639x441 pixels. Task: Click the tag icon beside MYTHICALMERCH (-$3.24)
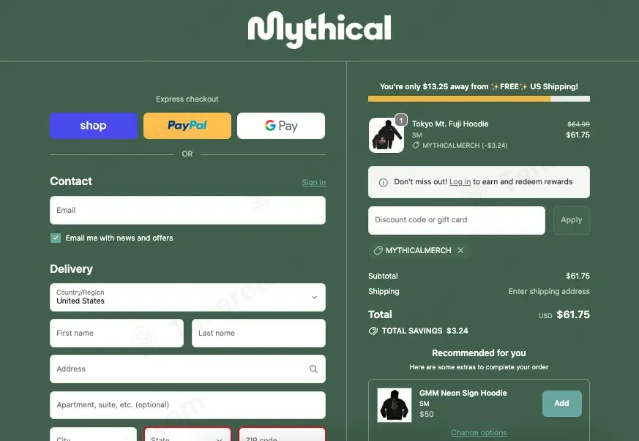click(x=416, y=146)
